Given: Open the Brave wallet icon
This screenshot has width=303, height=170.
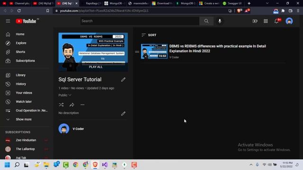Looking at the screenshot, I should pos(290,11).
